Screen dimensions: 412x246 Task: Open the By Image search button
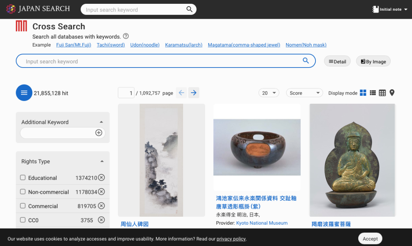point(373,61)
